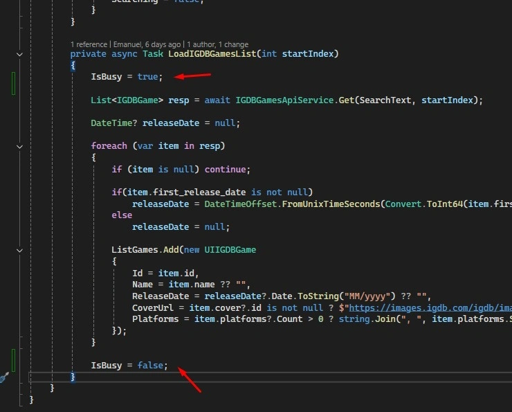Click the highlighted closing brace of the method
This screenshot has height=412, width=512.
coord(73,377)
